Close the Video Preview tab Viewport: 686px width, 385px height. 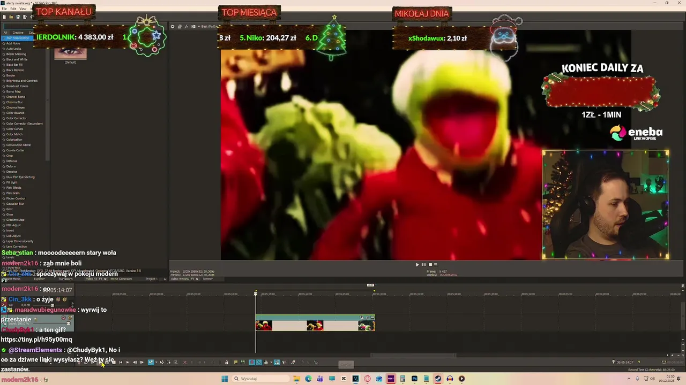(x=197, y=279)
